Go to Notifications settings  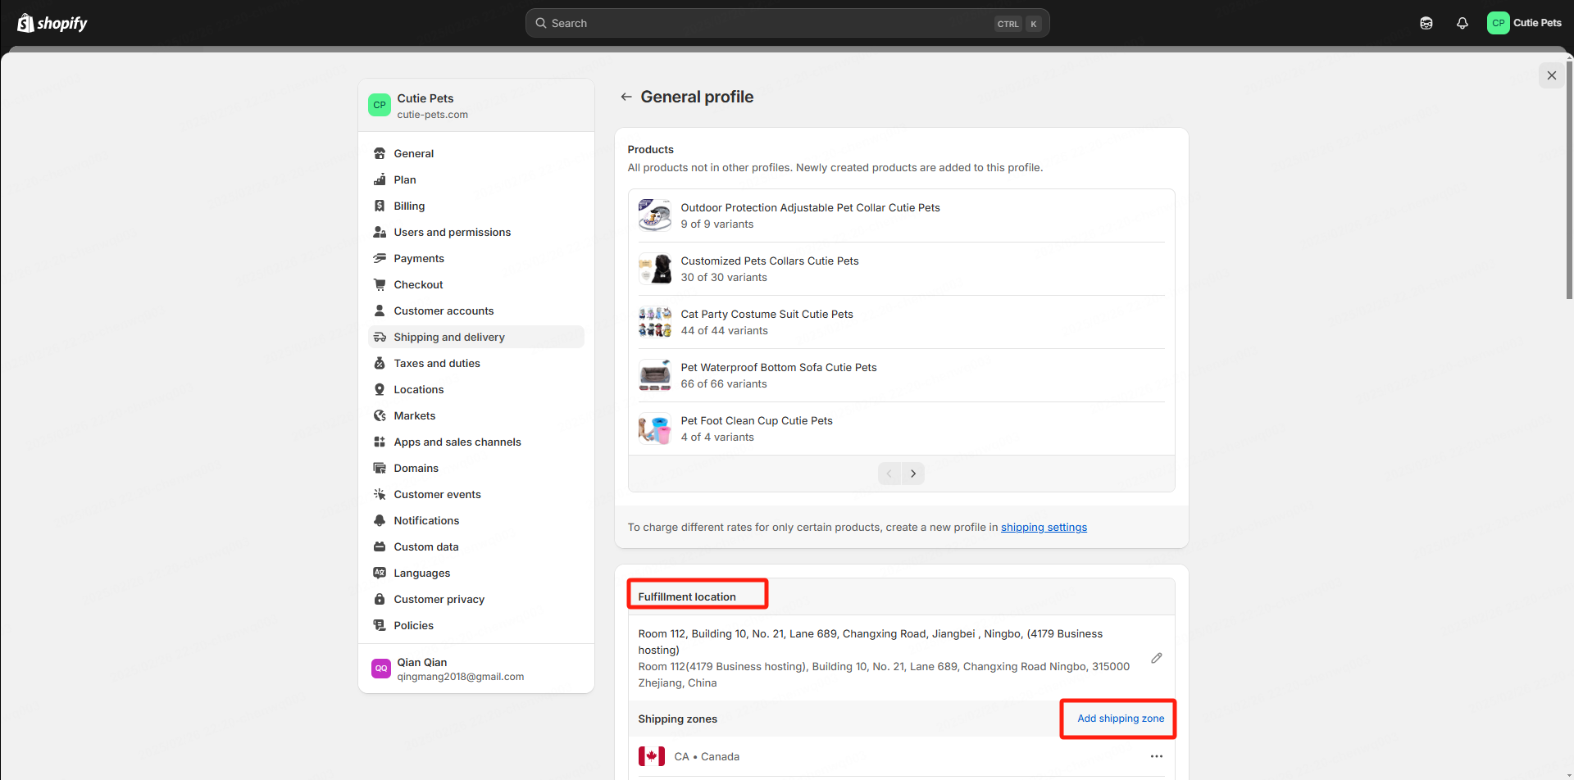click(x=425, y=520)
